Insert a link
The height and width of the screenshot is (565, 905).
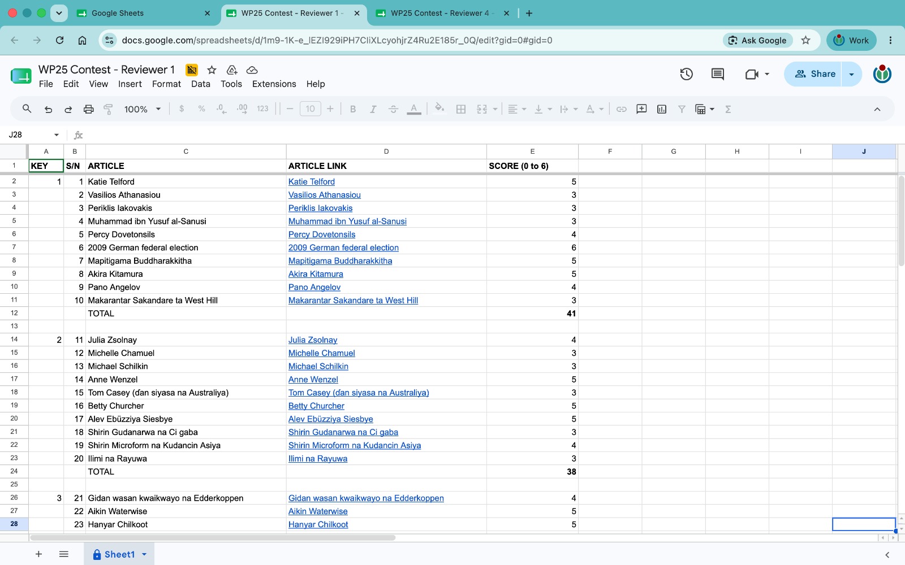[x=621, y=109]
